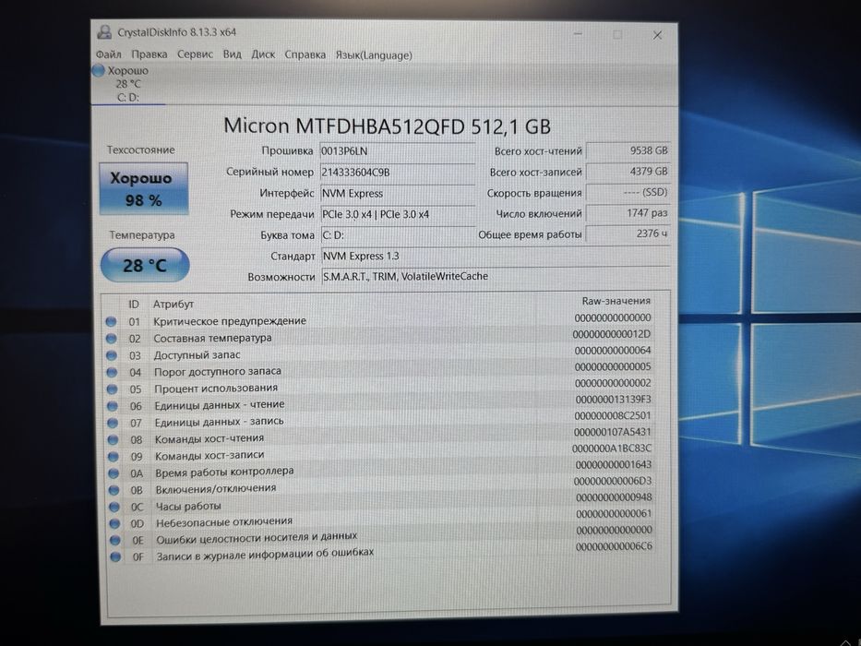Select attribute text Доступный запас

[197, 355]
